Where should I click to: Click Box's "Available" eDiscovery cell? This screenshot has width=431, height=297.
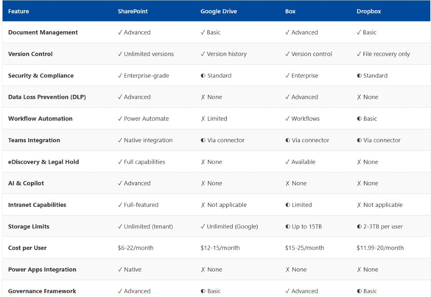click(x=300, y=162)
